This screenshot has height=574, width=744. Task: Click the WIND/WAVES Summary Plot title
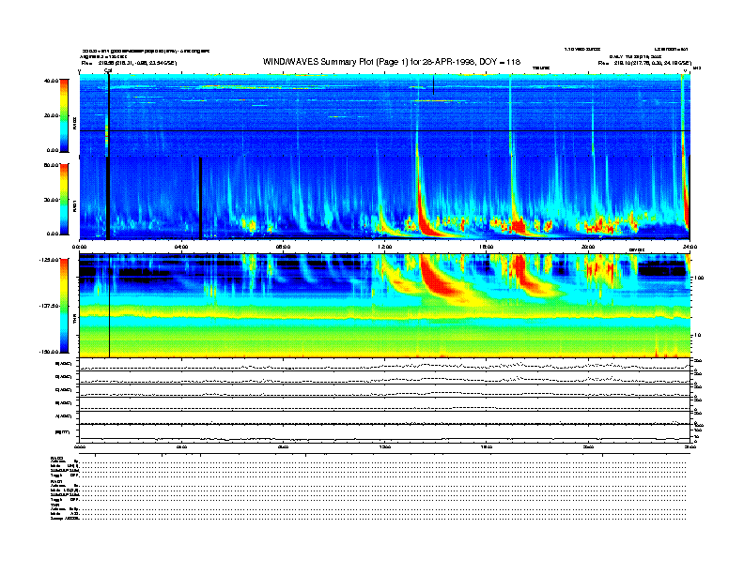tap(392, 62)
